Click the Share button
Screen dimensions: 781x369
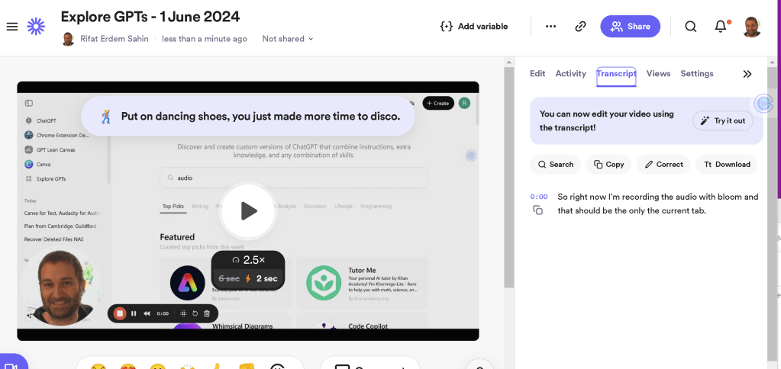[x=630, y=27]
